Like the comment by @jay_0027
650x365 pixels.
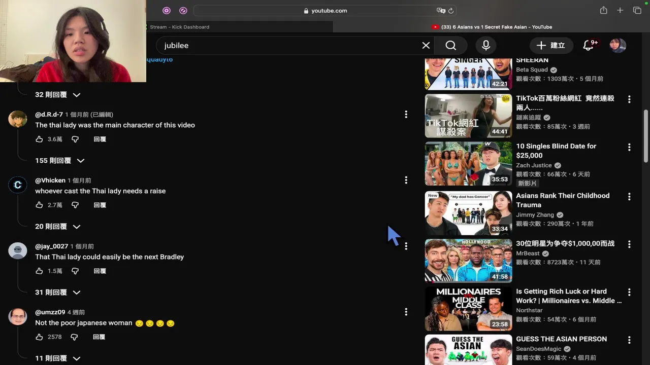tap(39, 271)
